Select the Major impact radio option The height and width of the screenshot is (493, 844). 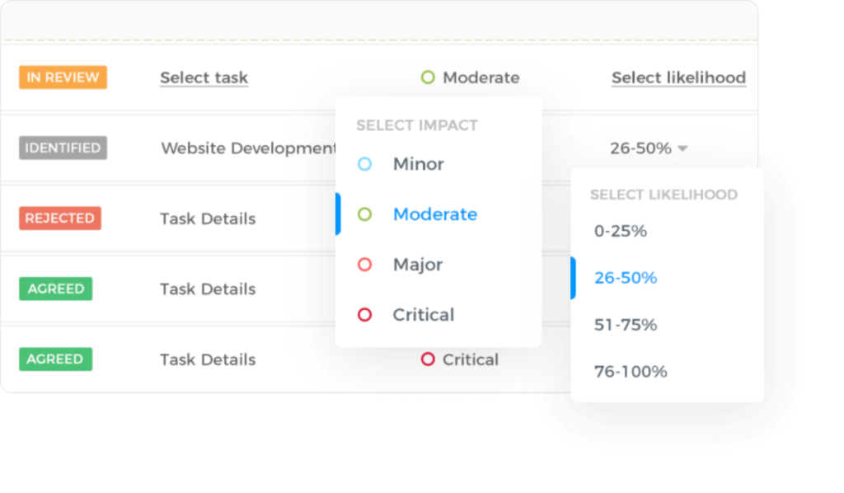pos(418,264)
